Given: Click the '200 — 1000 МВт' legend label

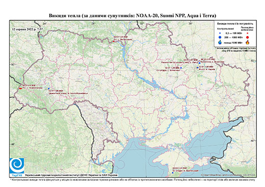Looking at the screenshot, I should coord(233,37).
